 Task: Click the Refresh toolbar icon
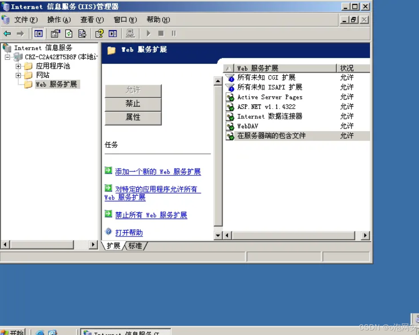point(69,34)
